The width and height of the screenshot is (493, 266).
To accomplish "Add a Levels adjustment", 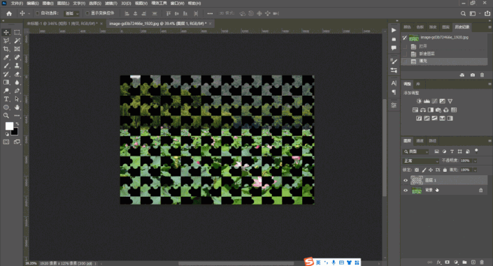I will [x=427, y=101].
